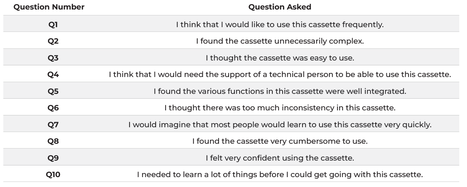
Task: Select the Q8 row label
Action: point(53,141)
